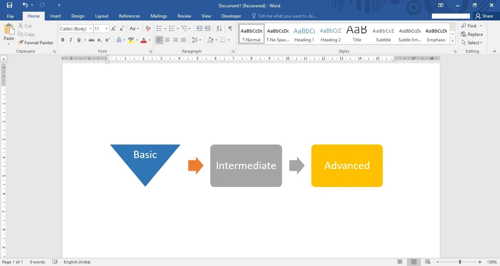Switch to the Design tab
The image size is (500, 266).
(78, 16)
